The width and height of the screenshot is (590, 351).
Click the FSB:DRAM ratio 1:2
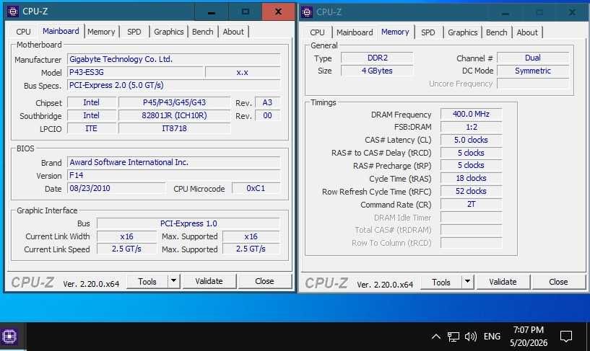tap(471, 127)
